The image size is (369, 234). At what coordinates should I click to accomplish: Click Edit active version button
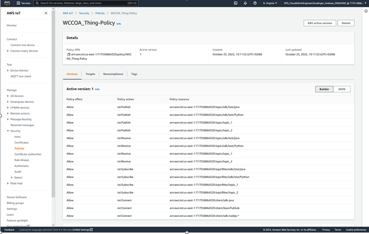click(x=320, y=23)
